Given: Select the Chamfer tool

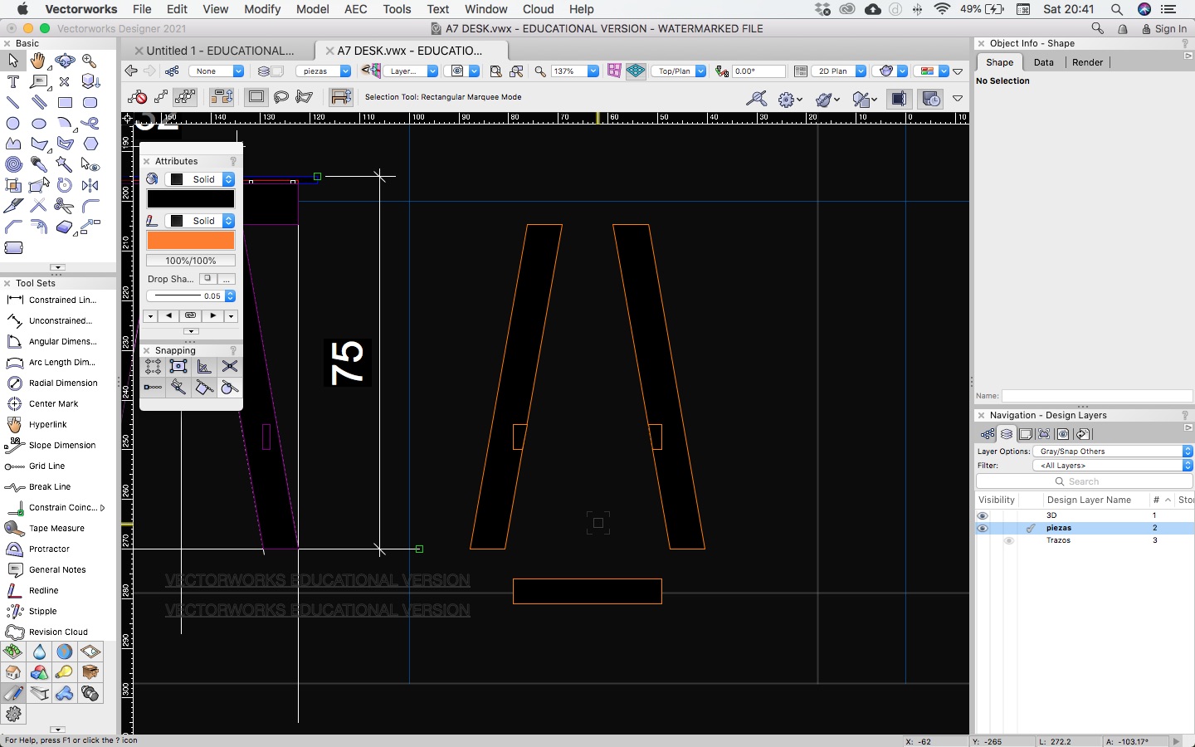Looking at the screenshot, I should pyautogui.click(x=12, y=227).
